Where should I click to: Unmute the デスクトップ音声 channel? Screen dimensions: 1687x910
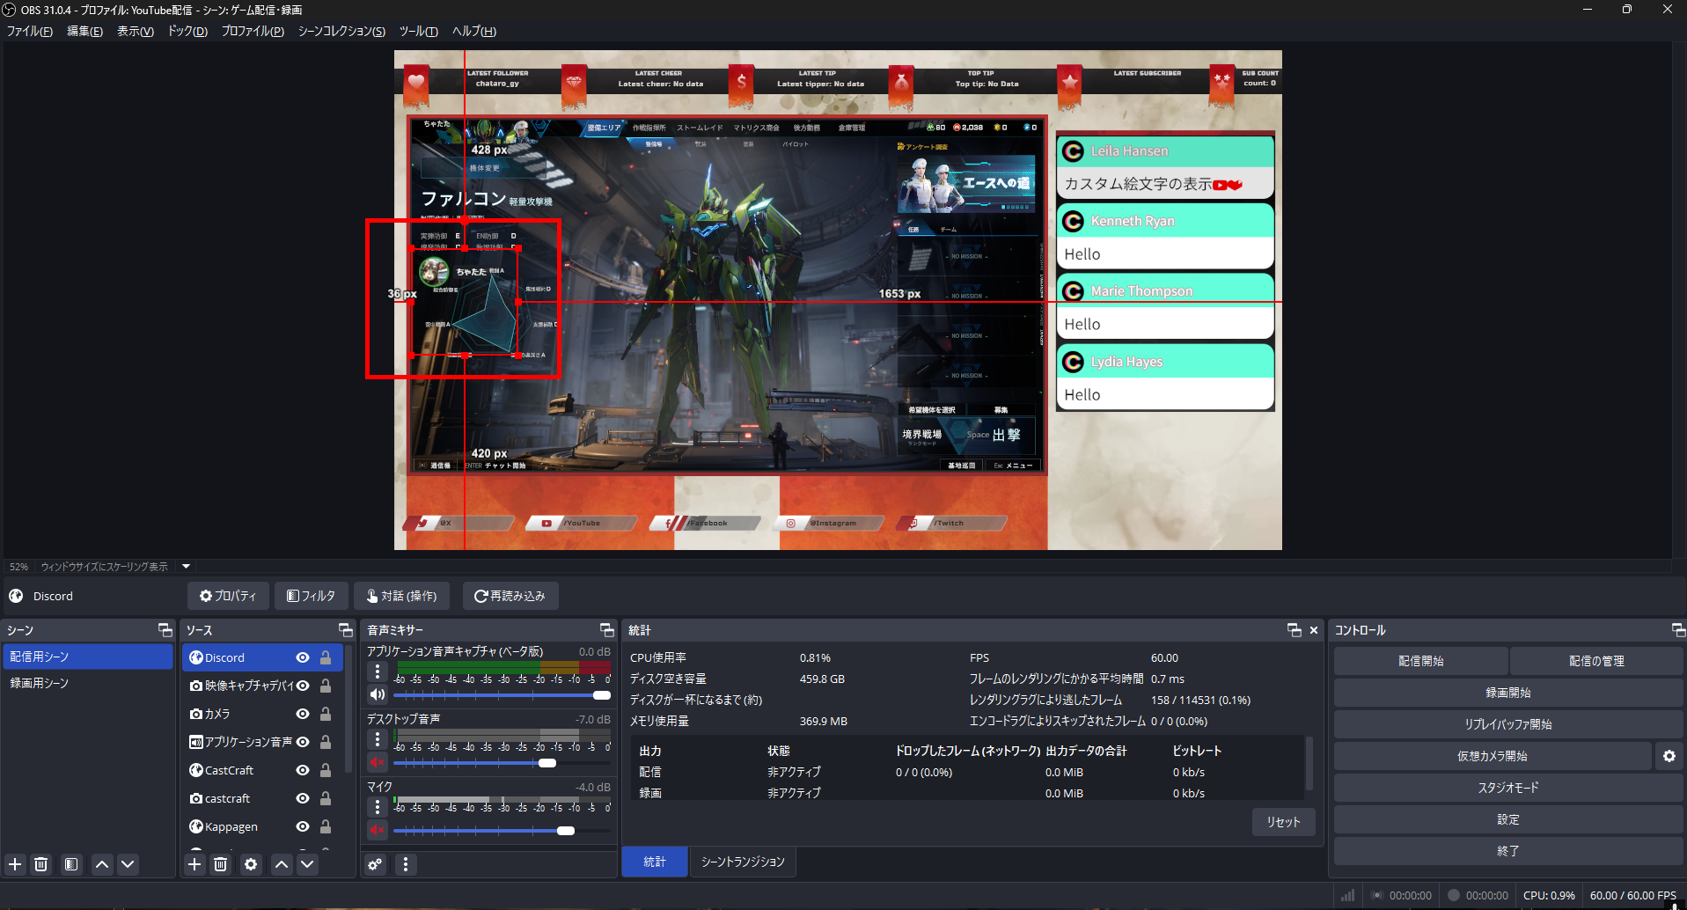point(378,762)
